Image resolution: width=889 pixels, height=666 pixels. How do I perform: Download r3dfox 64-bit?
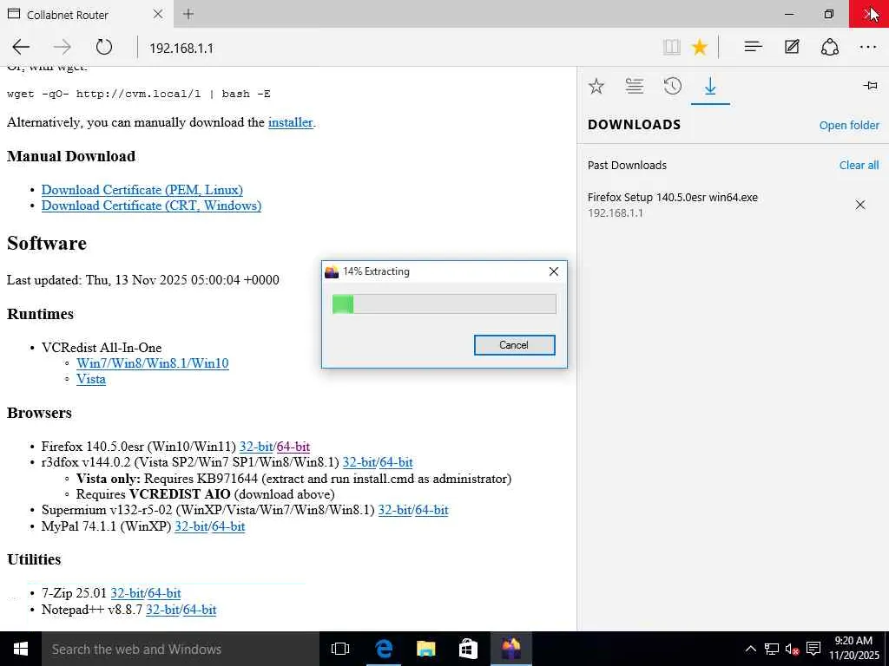pyautogui.click(x=396, y=463)
